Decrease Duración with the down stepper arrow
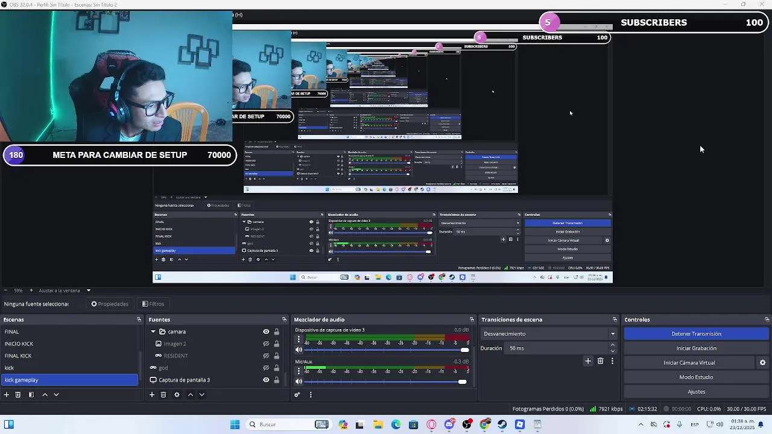Image resolution: width=772 pixels, height=434 pixels. tap(613, 351)
